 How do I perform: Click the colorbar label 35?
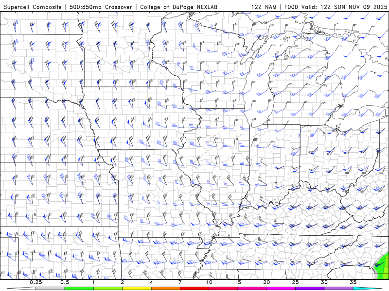(x=353, y=282)
